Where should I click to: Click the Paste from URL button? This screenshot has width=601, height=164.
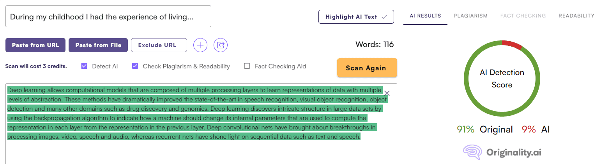point(35,45)
